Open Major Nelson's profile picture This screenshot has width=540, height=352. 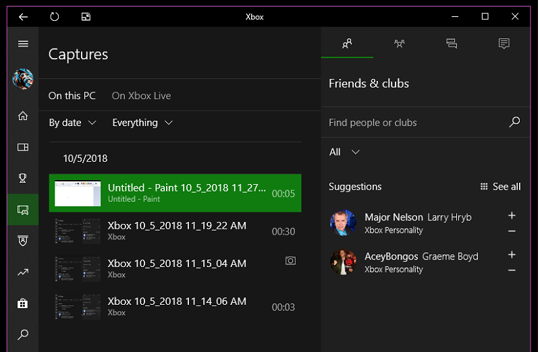click(343, 223)
